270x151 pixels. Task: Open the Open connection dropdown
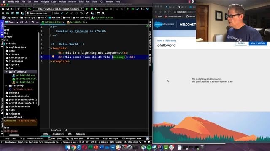click(x=38, y=13)
